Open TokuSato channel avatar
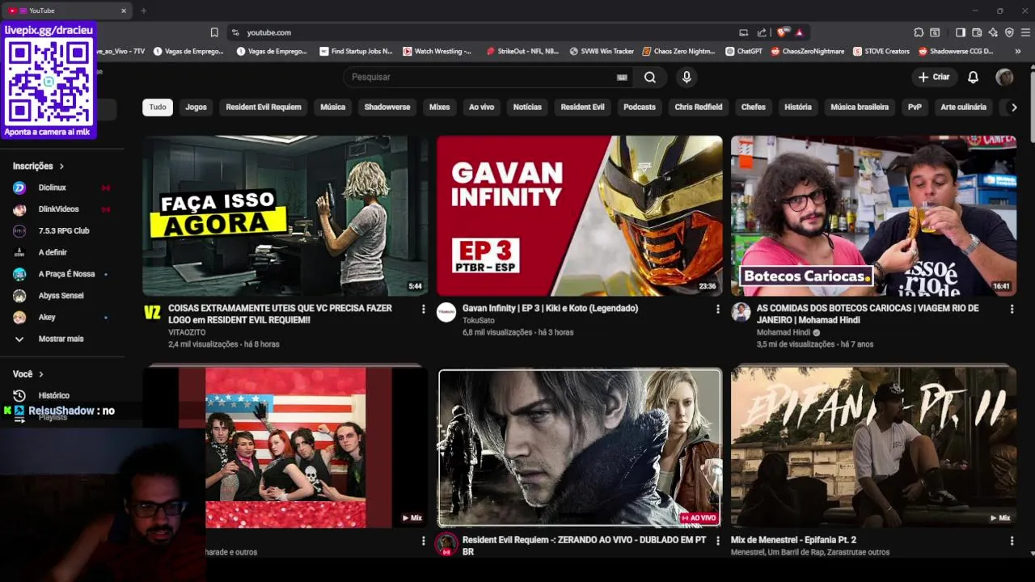Screen dimensions: 1035x582 (x=446, y=313)
